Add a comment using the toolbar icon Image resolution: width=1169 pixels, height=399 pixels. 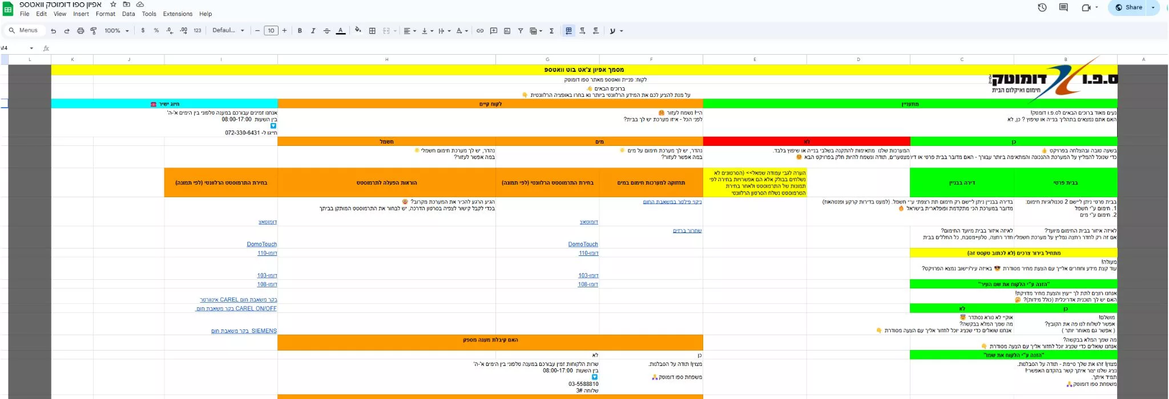pyautogui.click(x=494, y=31)
